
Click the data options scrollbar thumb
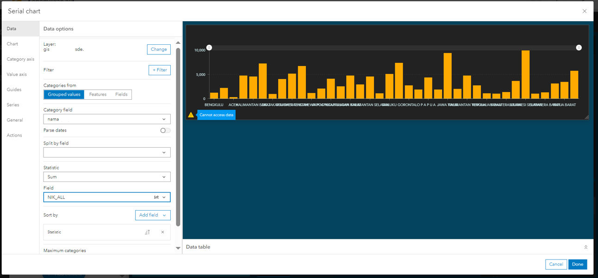tap(178, 137)
